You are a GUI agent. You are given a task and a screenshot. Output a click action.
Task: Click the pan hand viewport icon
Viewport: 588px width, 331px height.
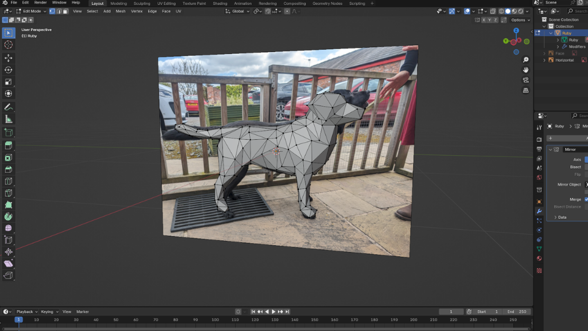click(x=526, y=70)
